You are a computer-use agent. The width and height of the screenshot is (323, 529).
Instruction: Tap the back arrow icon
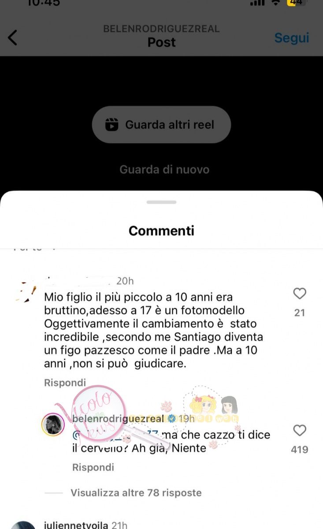12,37
